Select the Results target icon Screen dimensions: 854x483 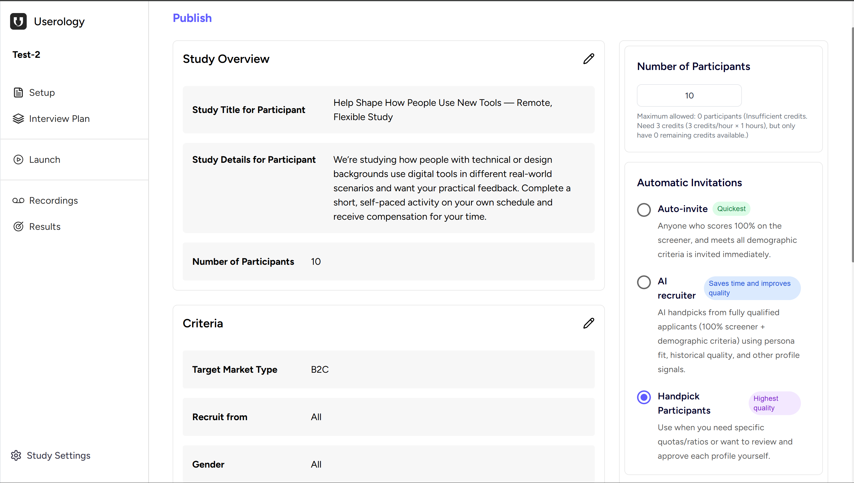tap(18, 226)
